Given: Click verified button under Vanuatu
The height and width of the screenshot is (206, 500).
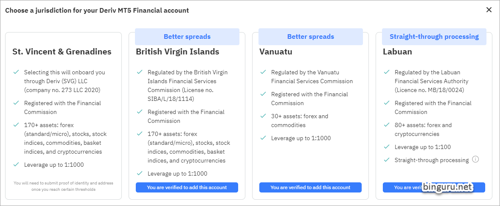Looking at the screenshot, I should pos(310,187).
